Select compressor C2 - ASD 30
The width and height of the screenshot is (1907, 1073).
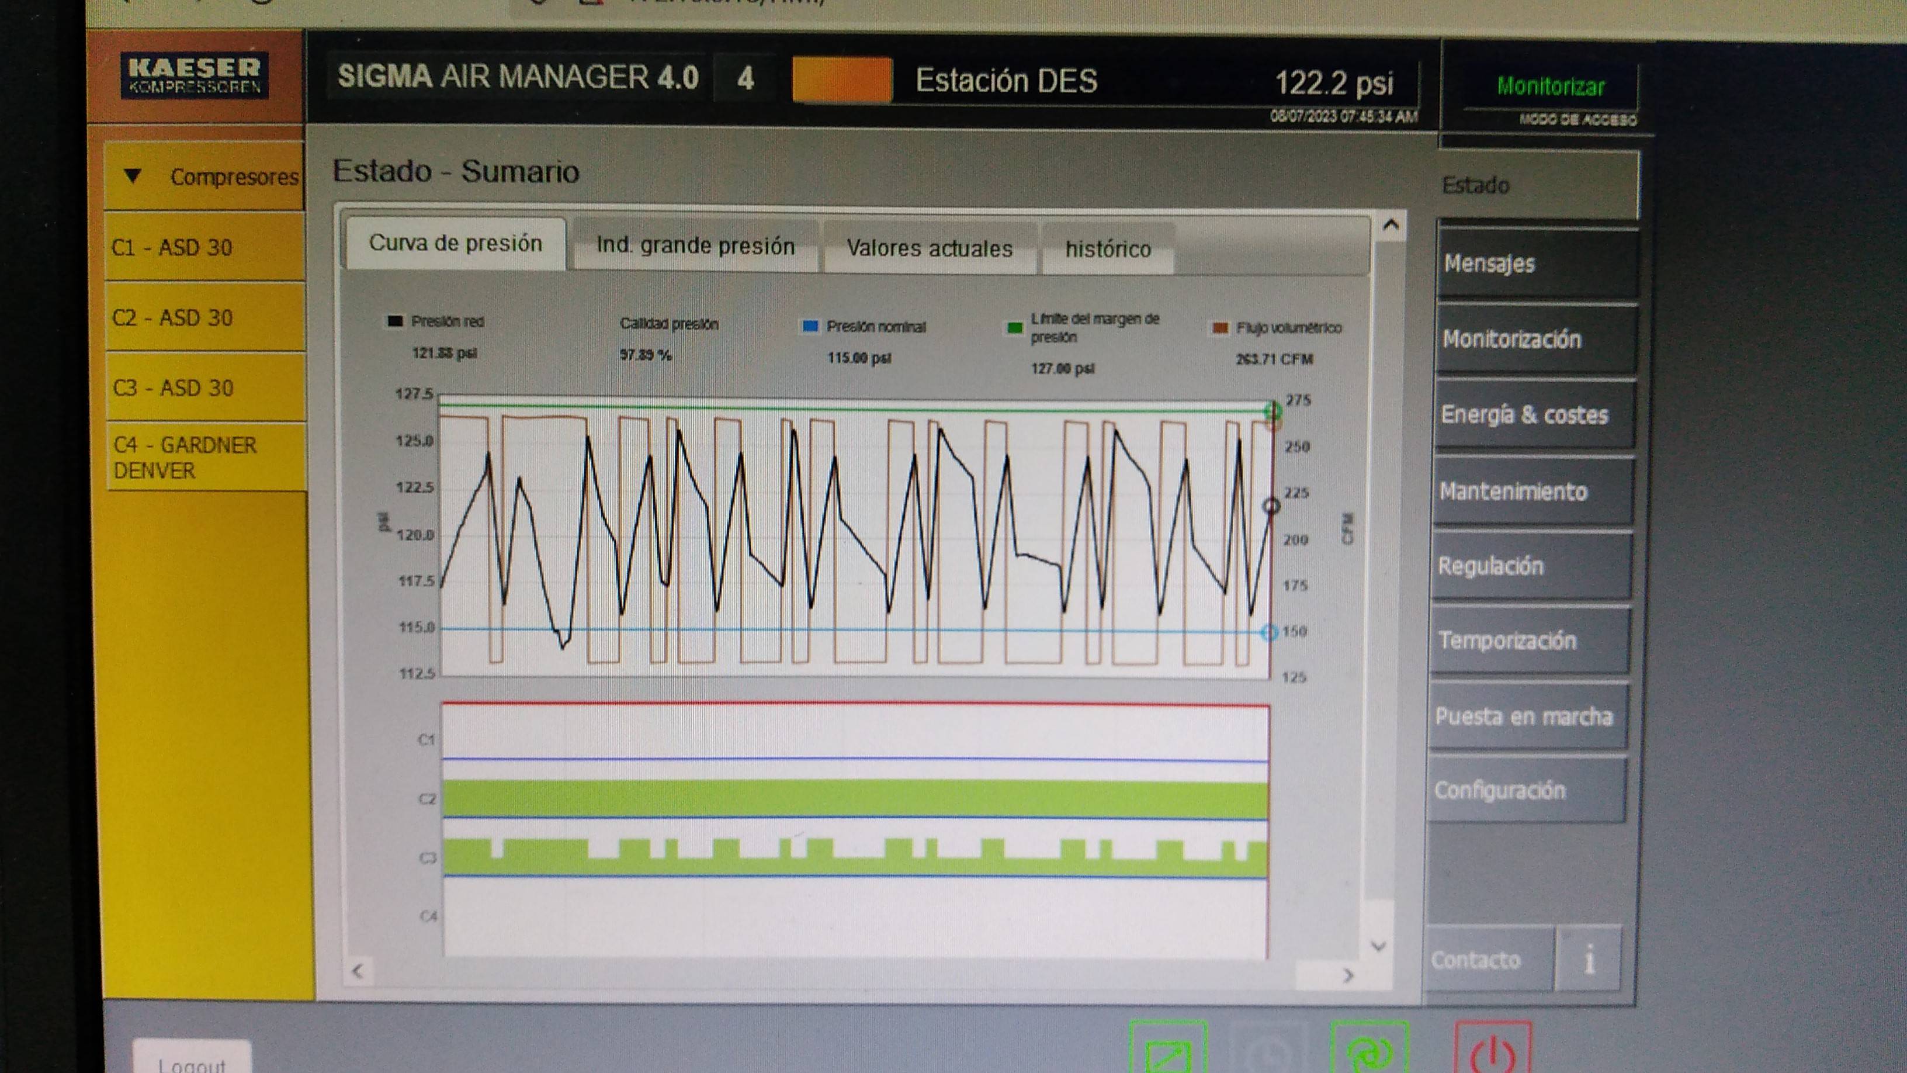tap(205, 318)
